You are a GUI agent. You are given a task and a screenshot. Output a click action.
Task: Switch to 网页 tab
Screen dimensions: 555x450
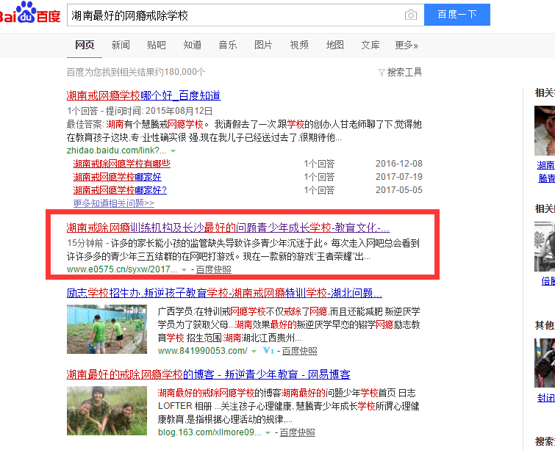[85, 45]
